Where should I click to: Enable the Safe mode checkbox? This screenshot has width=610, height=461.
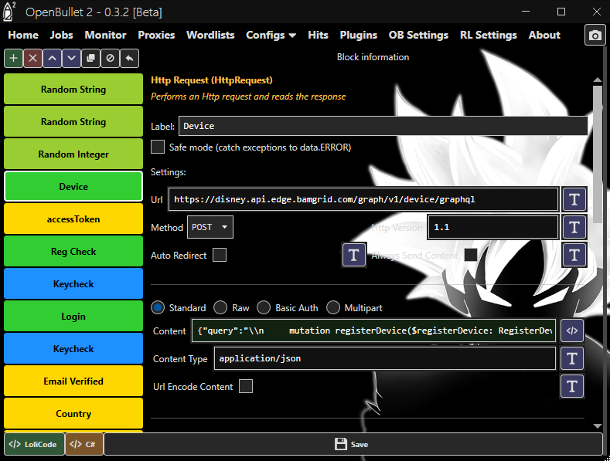click(x=158, y=147)
